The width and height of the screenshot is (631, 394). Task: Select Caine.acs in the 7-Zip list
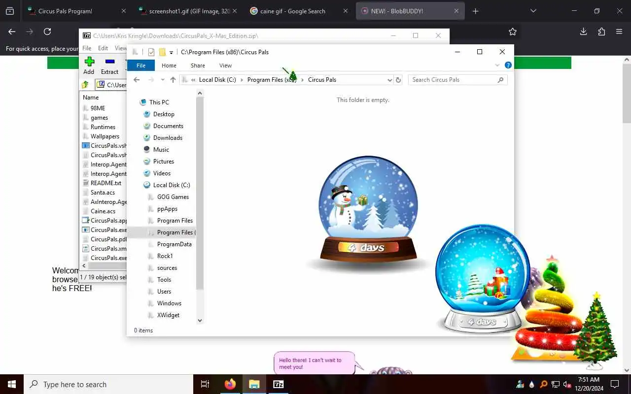coord(103,211)
